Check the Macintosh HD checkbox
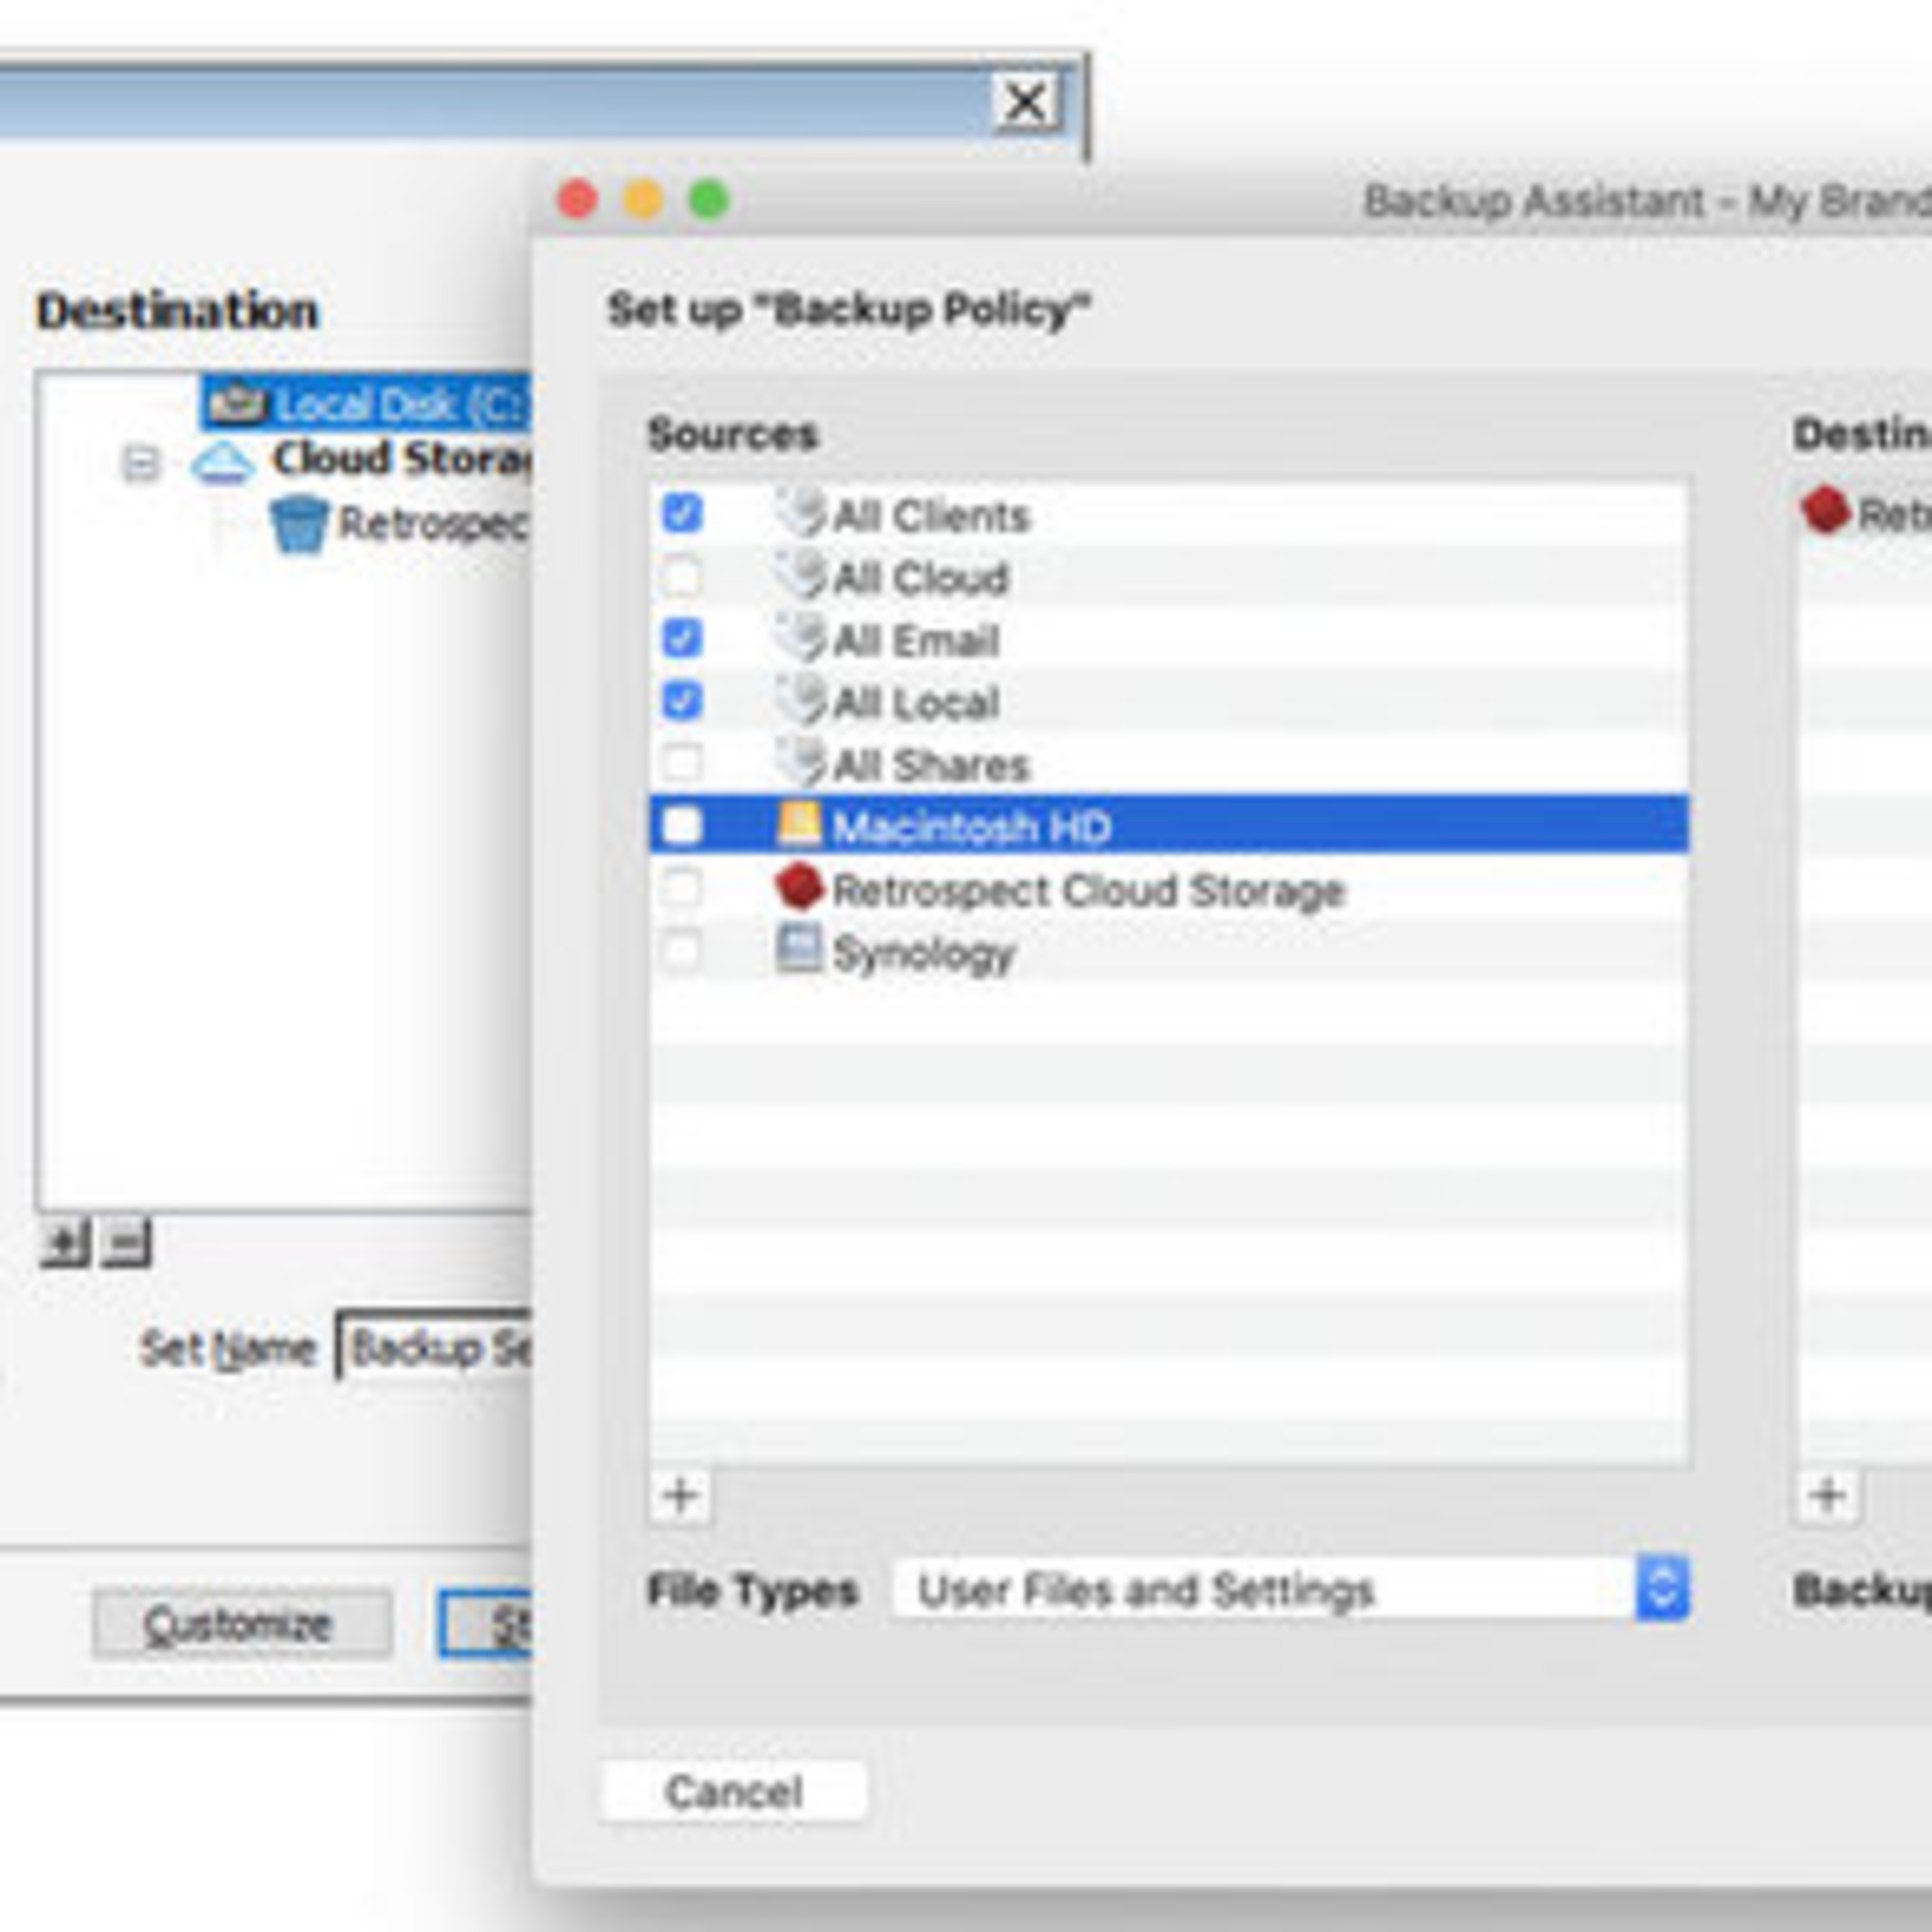 pyautogui.click(x=682, y=826)
